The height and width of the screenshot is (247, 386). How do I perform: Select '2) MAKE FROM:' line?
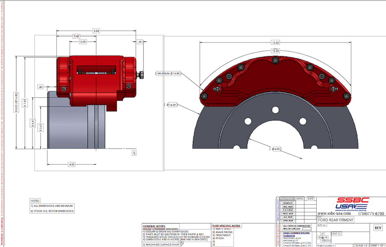coord(222,232)
